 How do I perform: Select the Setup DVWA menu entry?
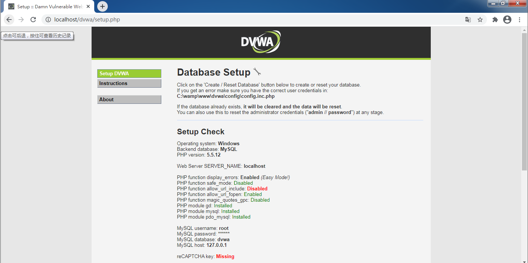click(129, 73)
